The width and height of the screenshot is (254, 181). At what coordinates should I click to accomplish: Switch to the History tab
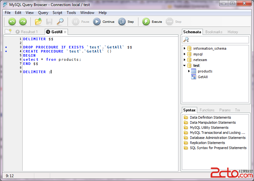pos(233,32)
